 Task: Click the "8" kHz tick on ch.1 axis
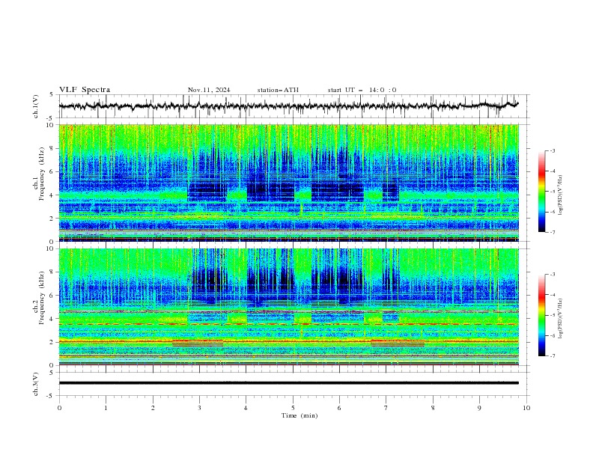(x=52, y=148)
